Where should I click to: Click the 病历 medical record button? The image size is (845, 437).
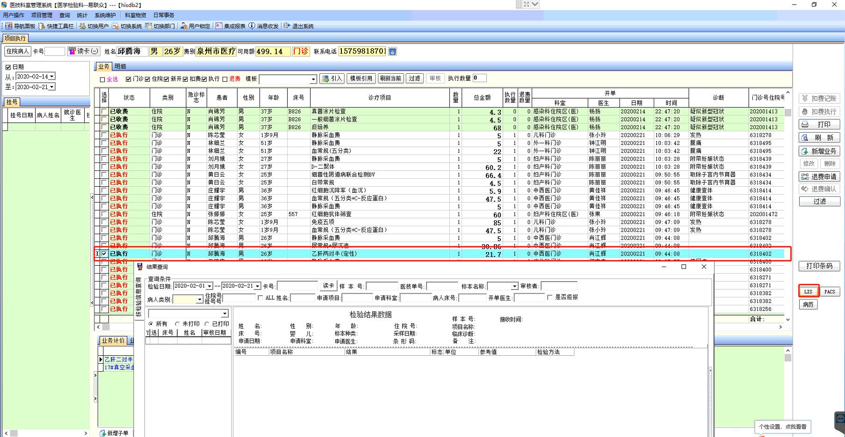(x=809, y=304)
